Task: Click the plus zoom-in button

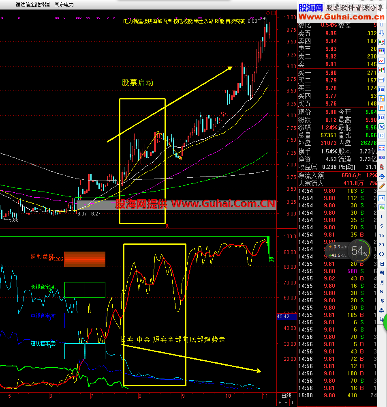Action: (280, 403)
